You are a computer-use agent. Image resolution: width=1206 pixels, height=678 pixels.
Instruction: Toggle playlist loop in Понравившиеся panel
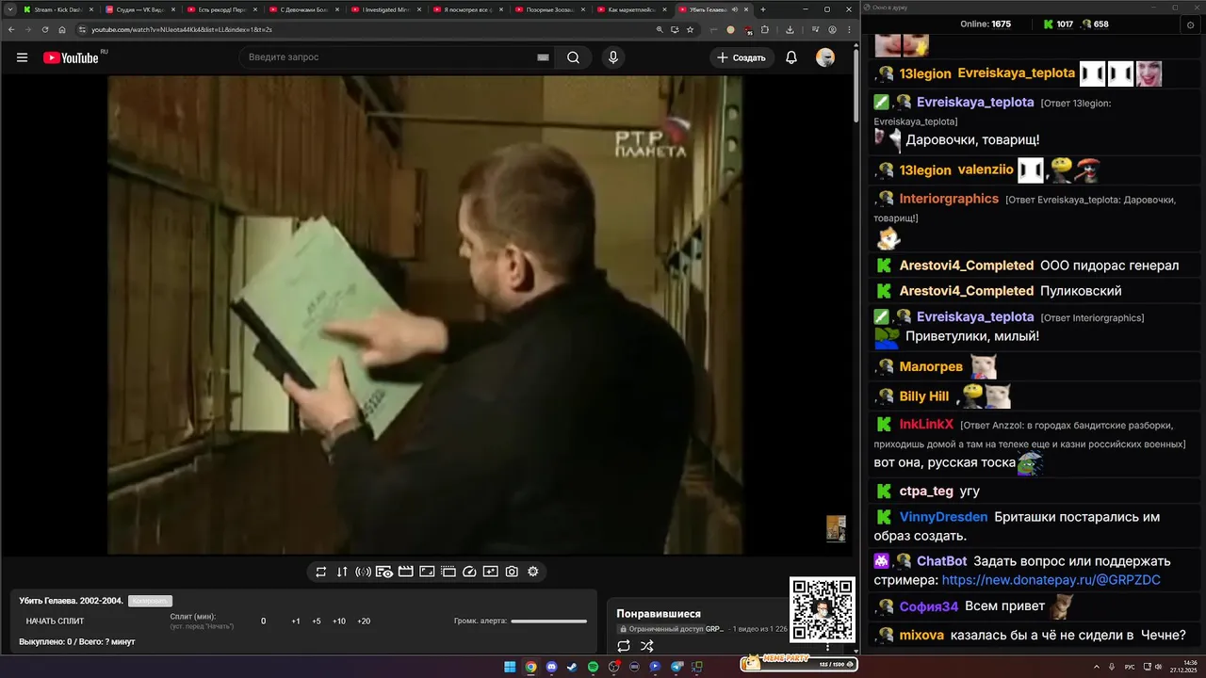click(x=624, y=646)
